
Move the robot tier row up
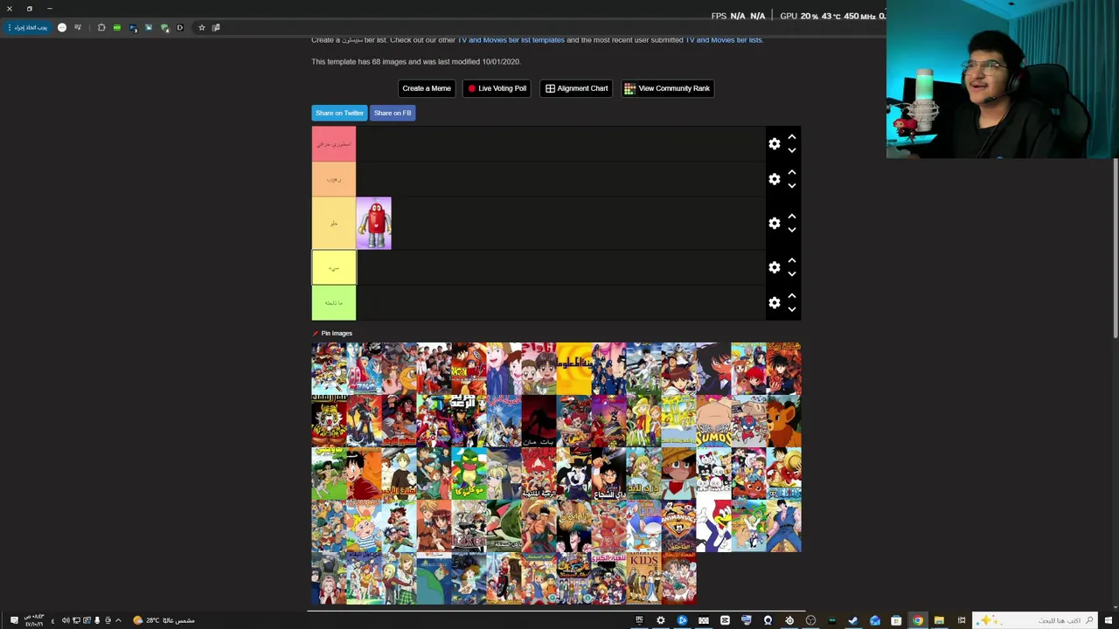792,217
